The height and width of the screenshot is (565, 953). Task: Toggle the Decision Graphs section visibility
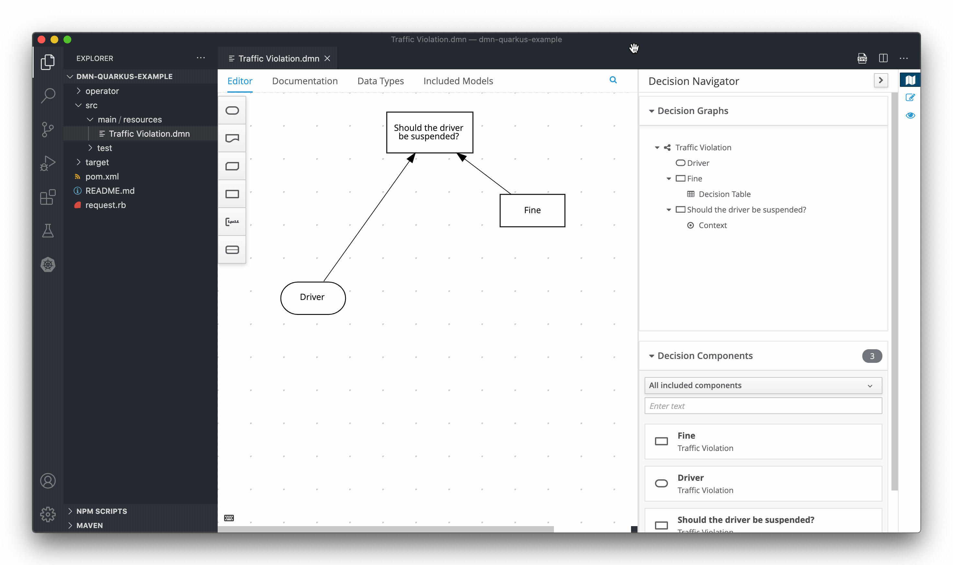[652, 110]
